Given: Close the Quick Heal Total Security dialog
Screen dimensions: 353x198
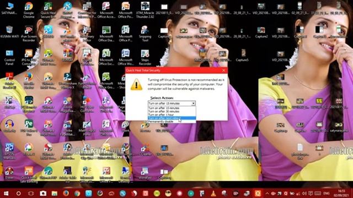Looking at the screenshot, I should (x=223, y=70).
